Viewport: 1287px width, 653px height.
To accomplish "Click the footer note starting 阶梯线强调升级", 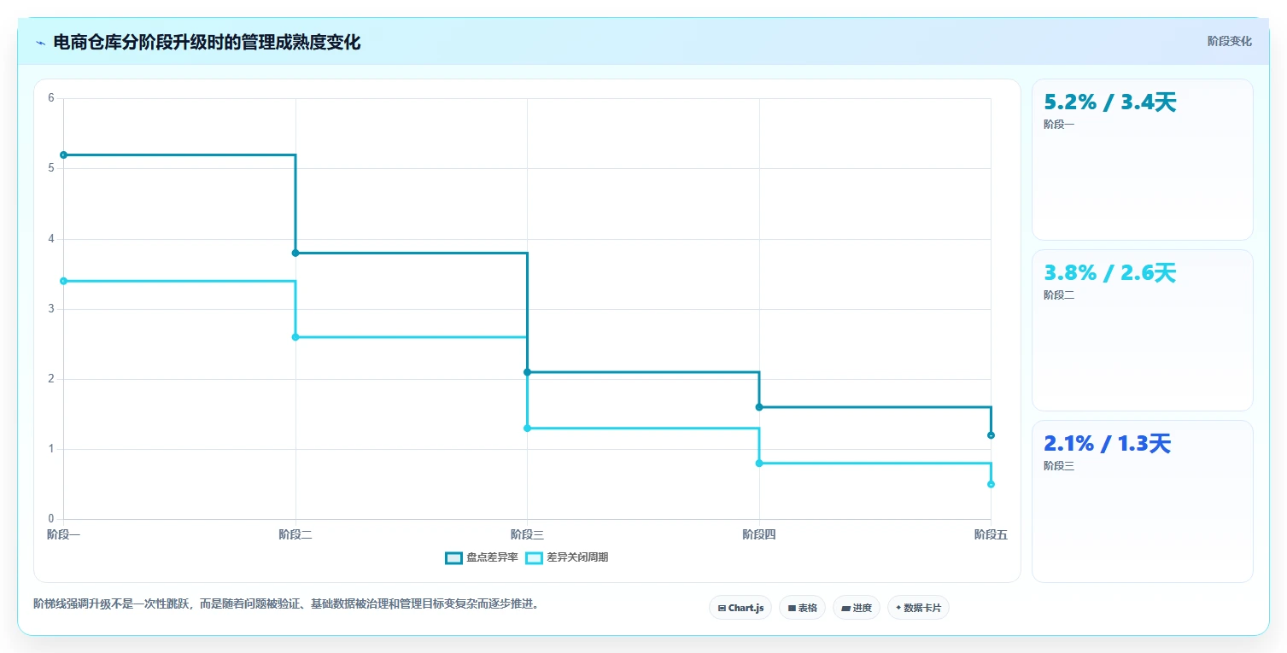I will (x=286, y=604).
